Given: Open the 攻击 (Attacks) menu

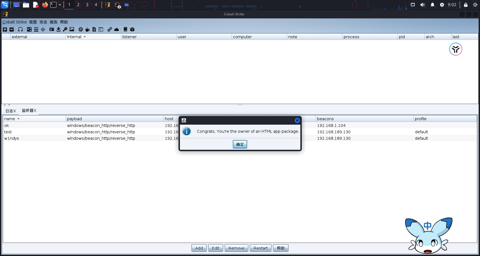Looking at the screenshot, I should pyautogui.click(x=43, y=22).
